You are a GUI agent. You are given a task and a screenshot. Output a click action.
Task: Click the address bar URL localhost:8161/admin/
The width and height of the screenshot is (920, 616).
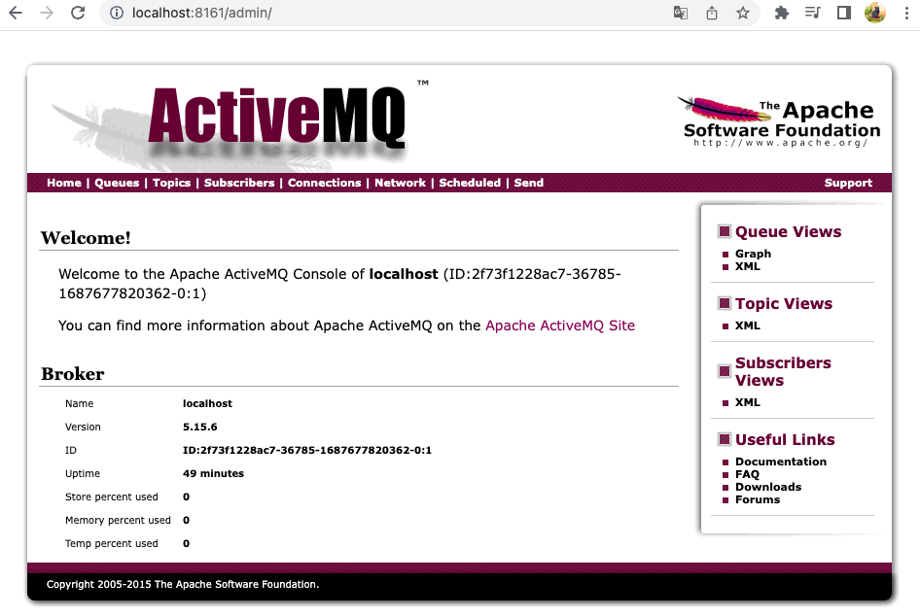pos(202,13)
